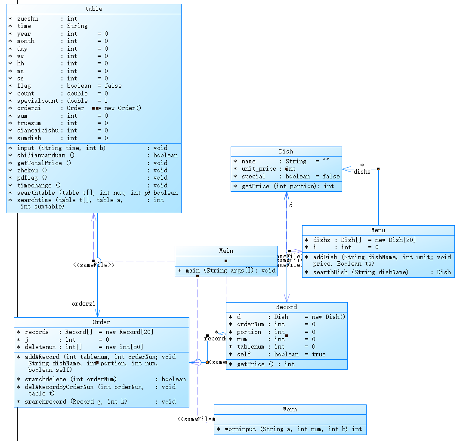Click the Order class title

point(101,322)
